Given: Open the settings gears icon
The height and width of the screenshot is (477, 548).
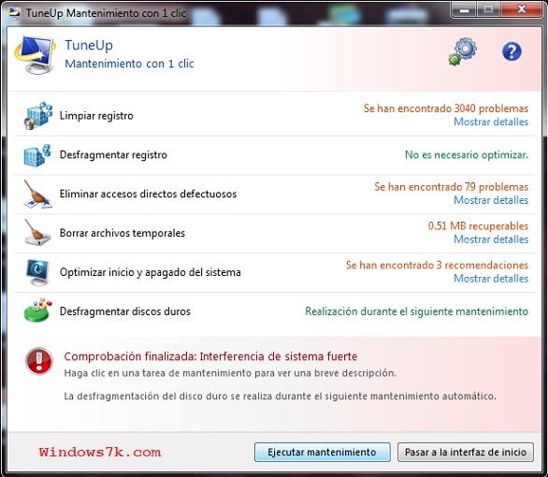Looking at the screenshot, I should click(x=462, y=52).
